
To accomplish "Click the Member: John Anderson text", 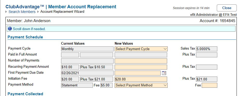I will 29,21.
